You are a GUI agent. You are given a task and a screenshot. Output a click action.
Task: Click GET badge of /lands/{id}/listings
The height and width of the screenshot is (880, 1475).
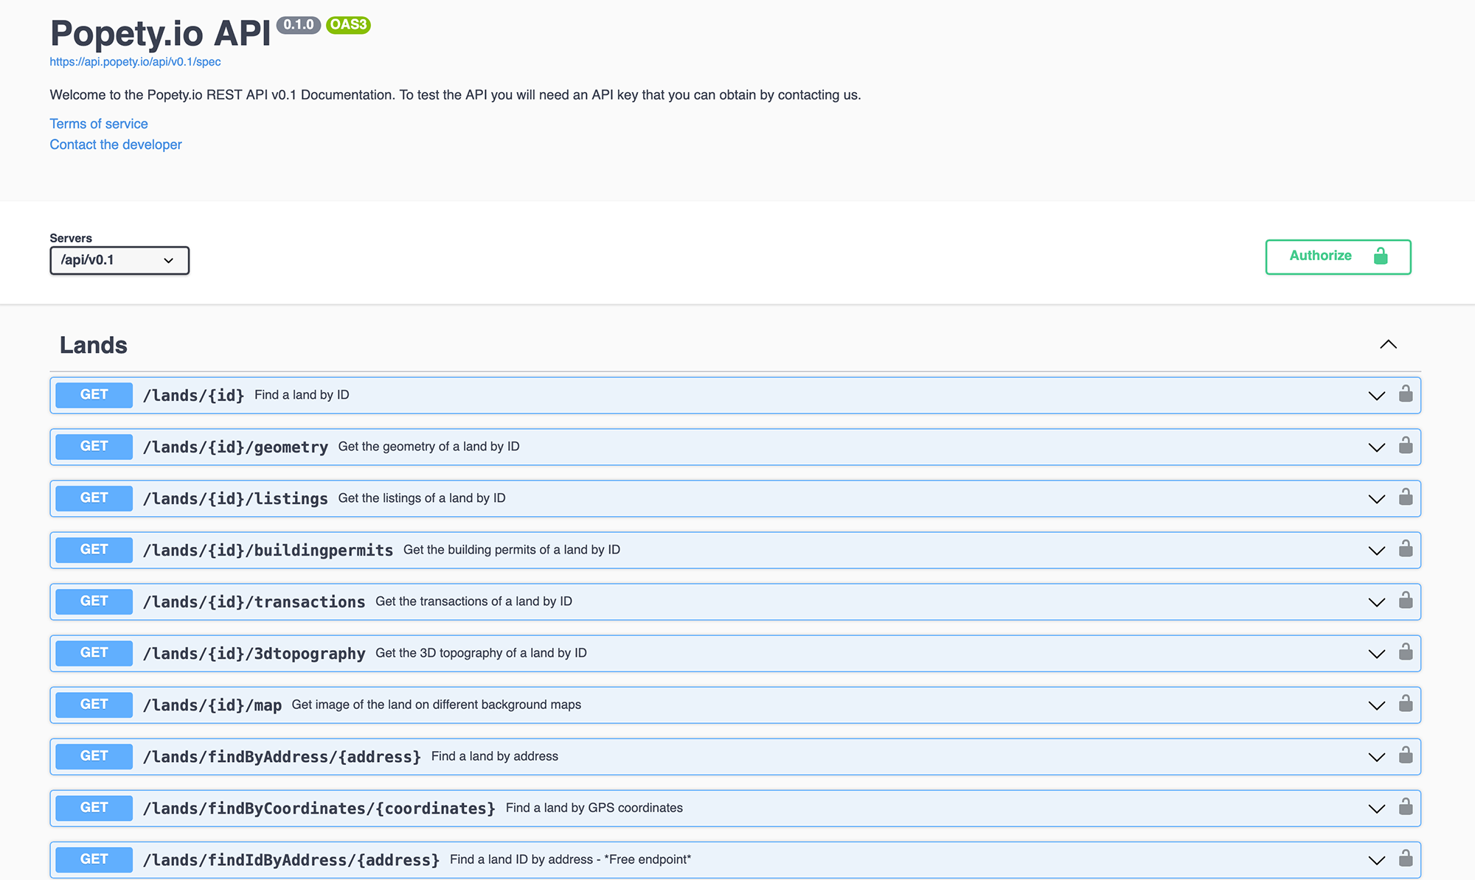point(94,498)
